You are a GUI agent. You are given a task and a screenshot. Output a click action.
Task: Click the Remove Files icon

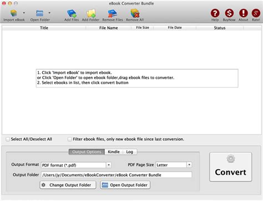click(x=113, y=13)
